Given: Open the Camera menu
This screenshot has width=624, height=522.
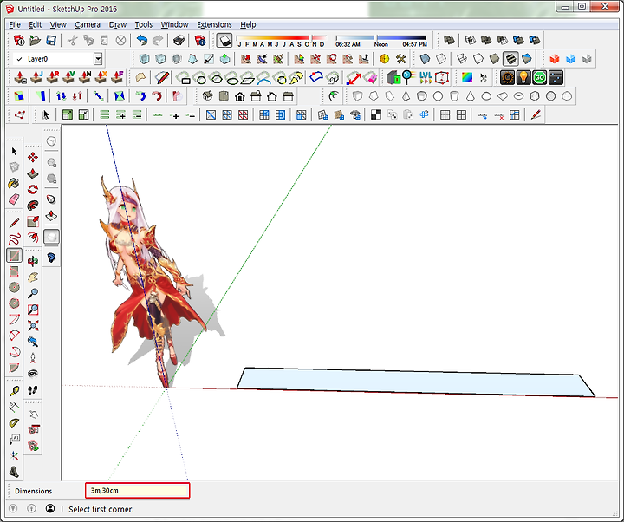Looking at the screenshot, I should point(88,24).
